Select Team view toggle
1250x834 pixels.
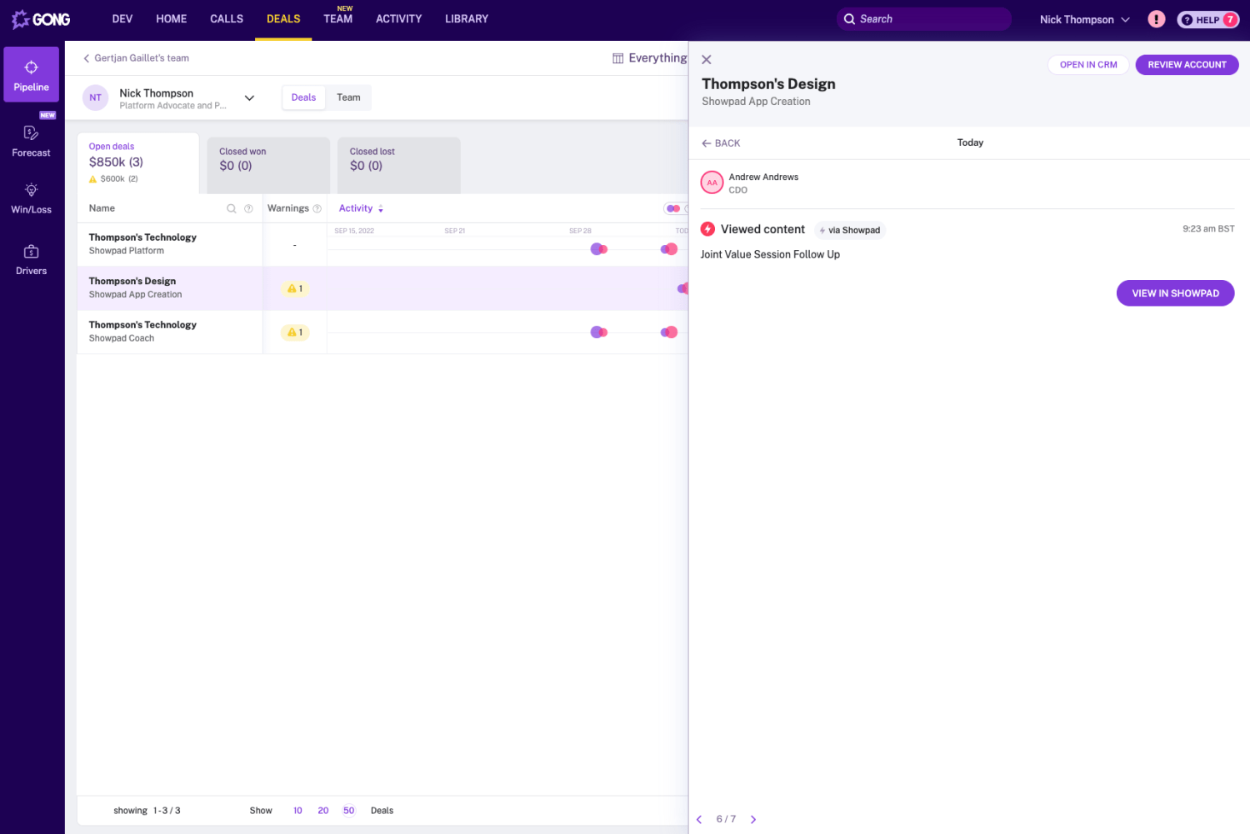point(348,97)
